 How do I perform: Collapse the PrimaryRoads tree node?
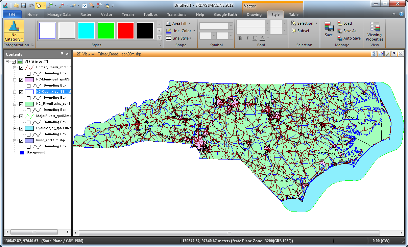(x=15, y=68)
